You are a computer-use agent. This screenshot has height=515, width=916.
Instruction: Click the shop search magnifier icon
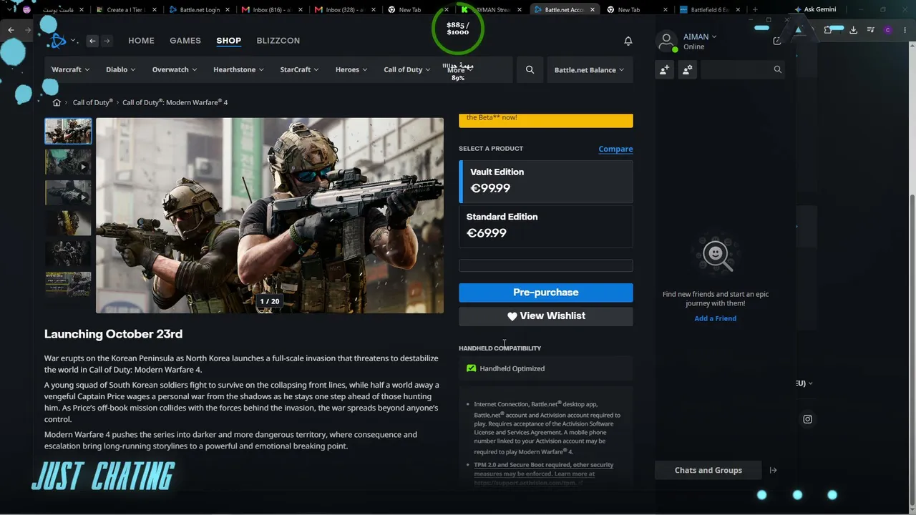pyautogui.click(x=530, y=69)
